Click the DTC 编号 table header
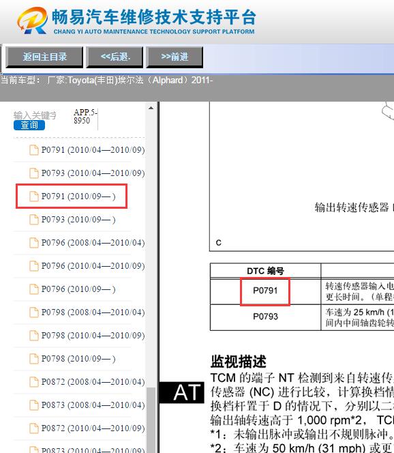This screenshot has width=394, height=453. 265,271
